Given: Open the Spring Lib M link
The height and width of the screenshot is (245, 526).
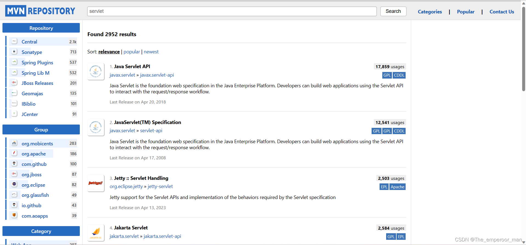Looking at the screenshot, I should (35, 73).
